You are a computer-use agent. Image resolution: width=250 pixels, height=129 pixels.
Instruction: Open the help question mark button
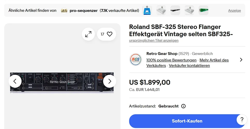(x=242, y=120)
